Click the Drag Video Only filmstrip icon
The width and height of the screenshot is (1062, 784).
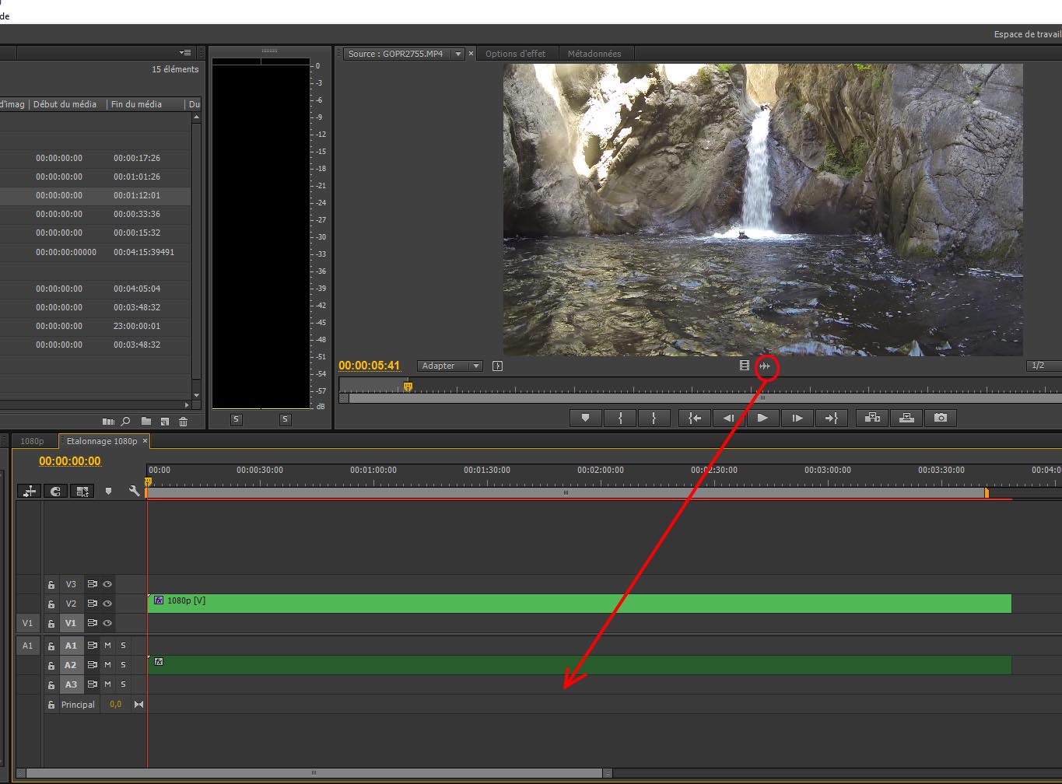coord(745,366)
